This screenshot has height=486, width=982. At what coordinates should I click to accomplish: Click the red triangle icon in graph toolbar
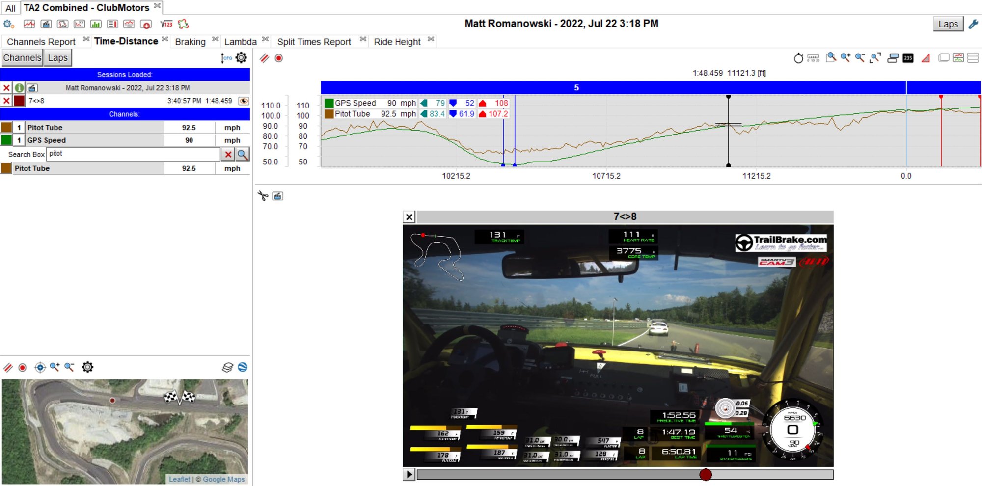click(926, 58)
